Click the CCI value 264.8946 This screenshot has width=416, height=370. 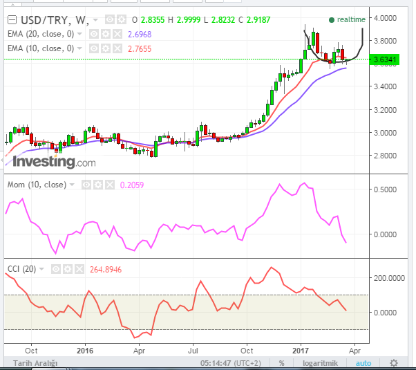tap(106, 270)
